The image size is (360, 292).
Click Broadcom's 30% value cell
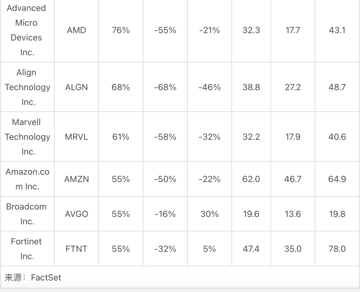[x=209, y=214]
